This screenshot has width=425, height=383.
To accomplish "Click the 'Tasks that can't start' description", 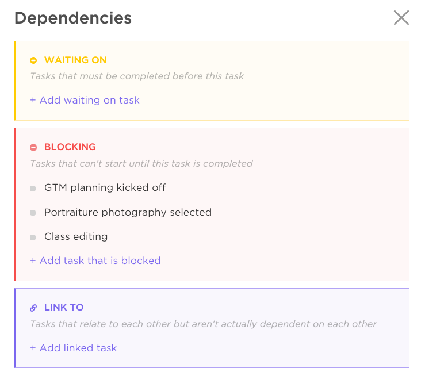I will pyautogui.click(x=141, y=163).
